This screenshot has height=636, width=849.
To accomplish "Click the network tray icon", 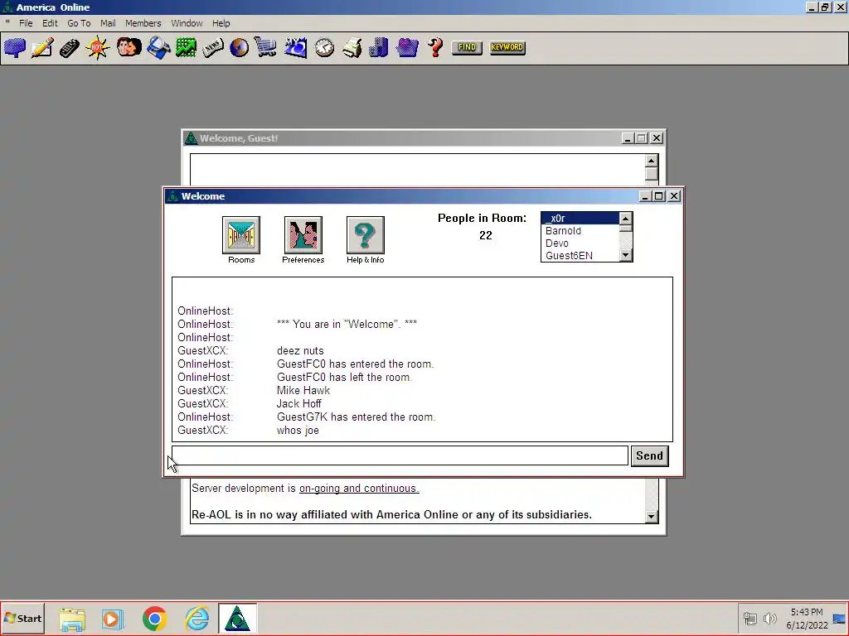I will [750, 618].
